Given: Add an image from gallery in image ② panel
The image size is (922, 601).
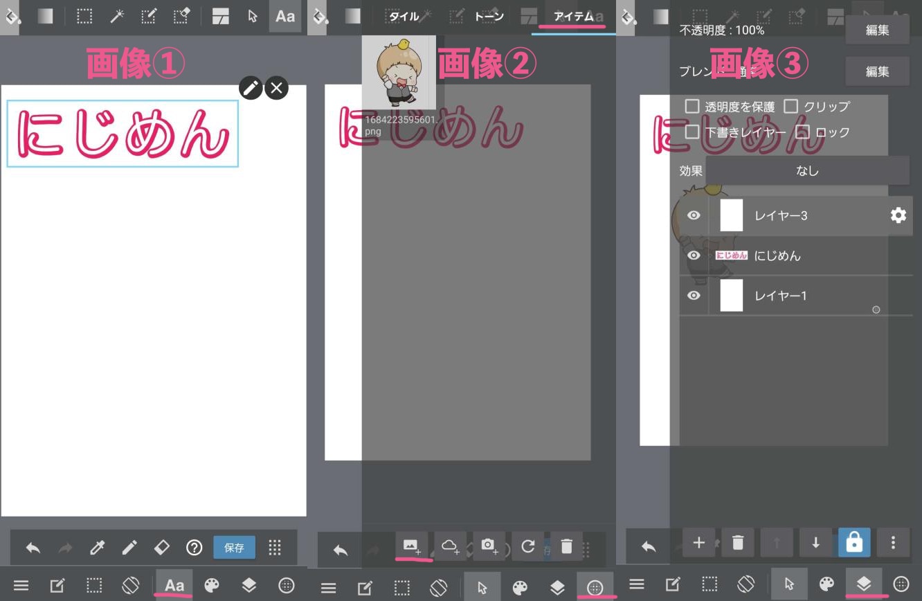Looking at the screenshot, I should click(411, 546).
